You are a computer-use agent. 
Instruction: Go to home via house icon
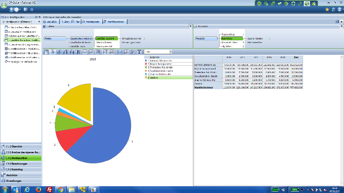333,10
